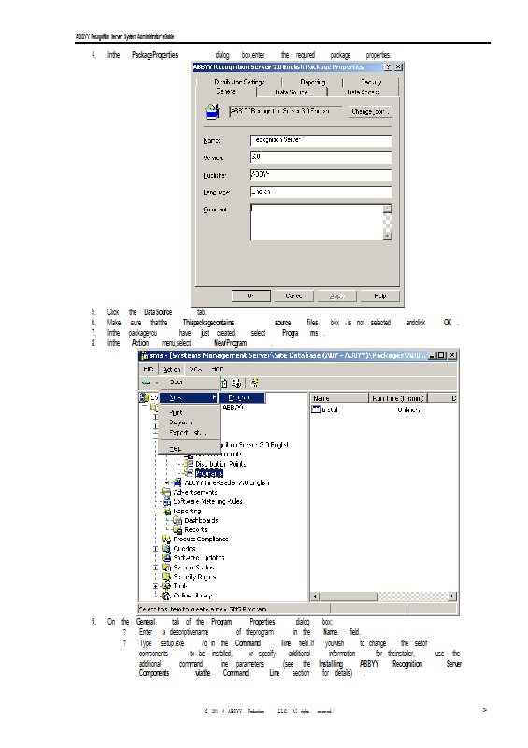Choose Refresh in the Action menu
Image resolution: width=528 pixels, height=748 pixels.
(x=189, y=423)
